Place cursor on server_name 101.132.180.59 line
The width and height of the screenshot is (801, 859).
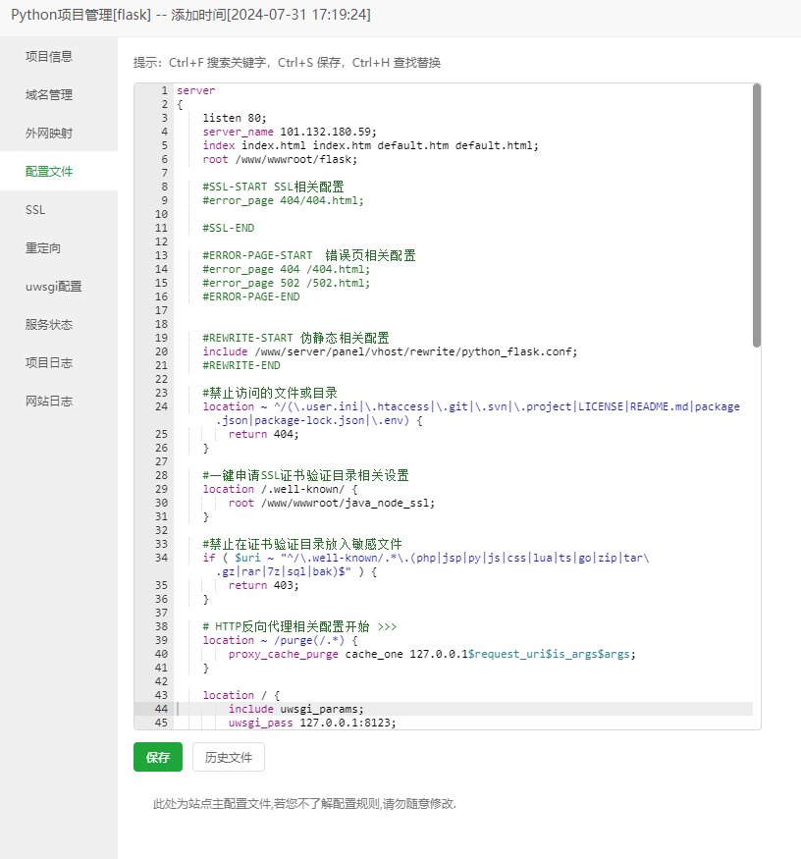pyautogui.click(x=290, y=132)
